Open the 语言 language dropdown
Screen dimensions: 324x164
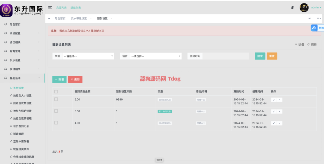(155, 56)
